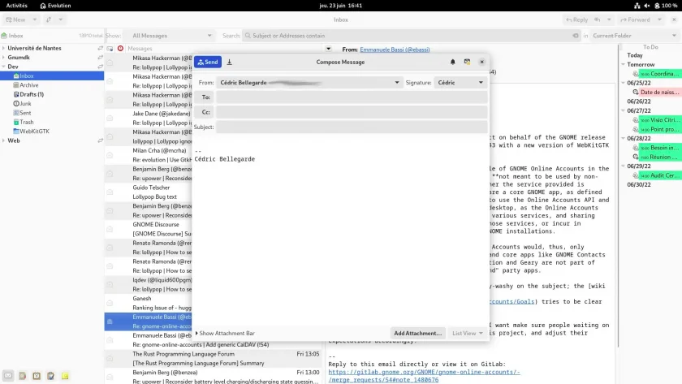Click the Send button in Compose Message
682x384 pixels.
tap(208, 62)
